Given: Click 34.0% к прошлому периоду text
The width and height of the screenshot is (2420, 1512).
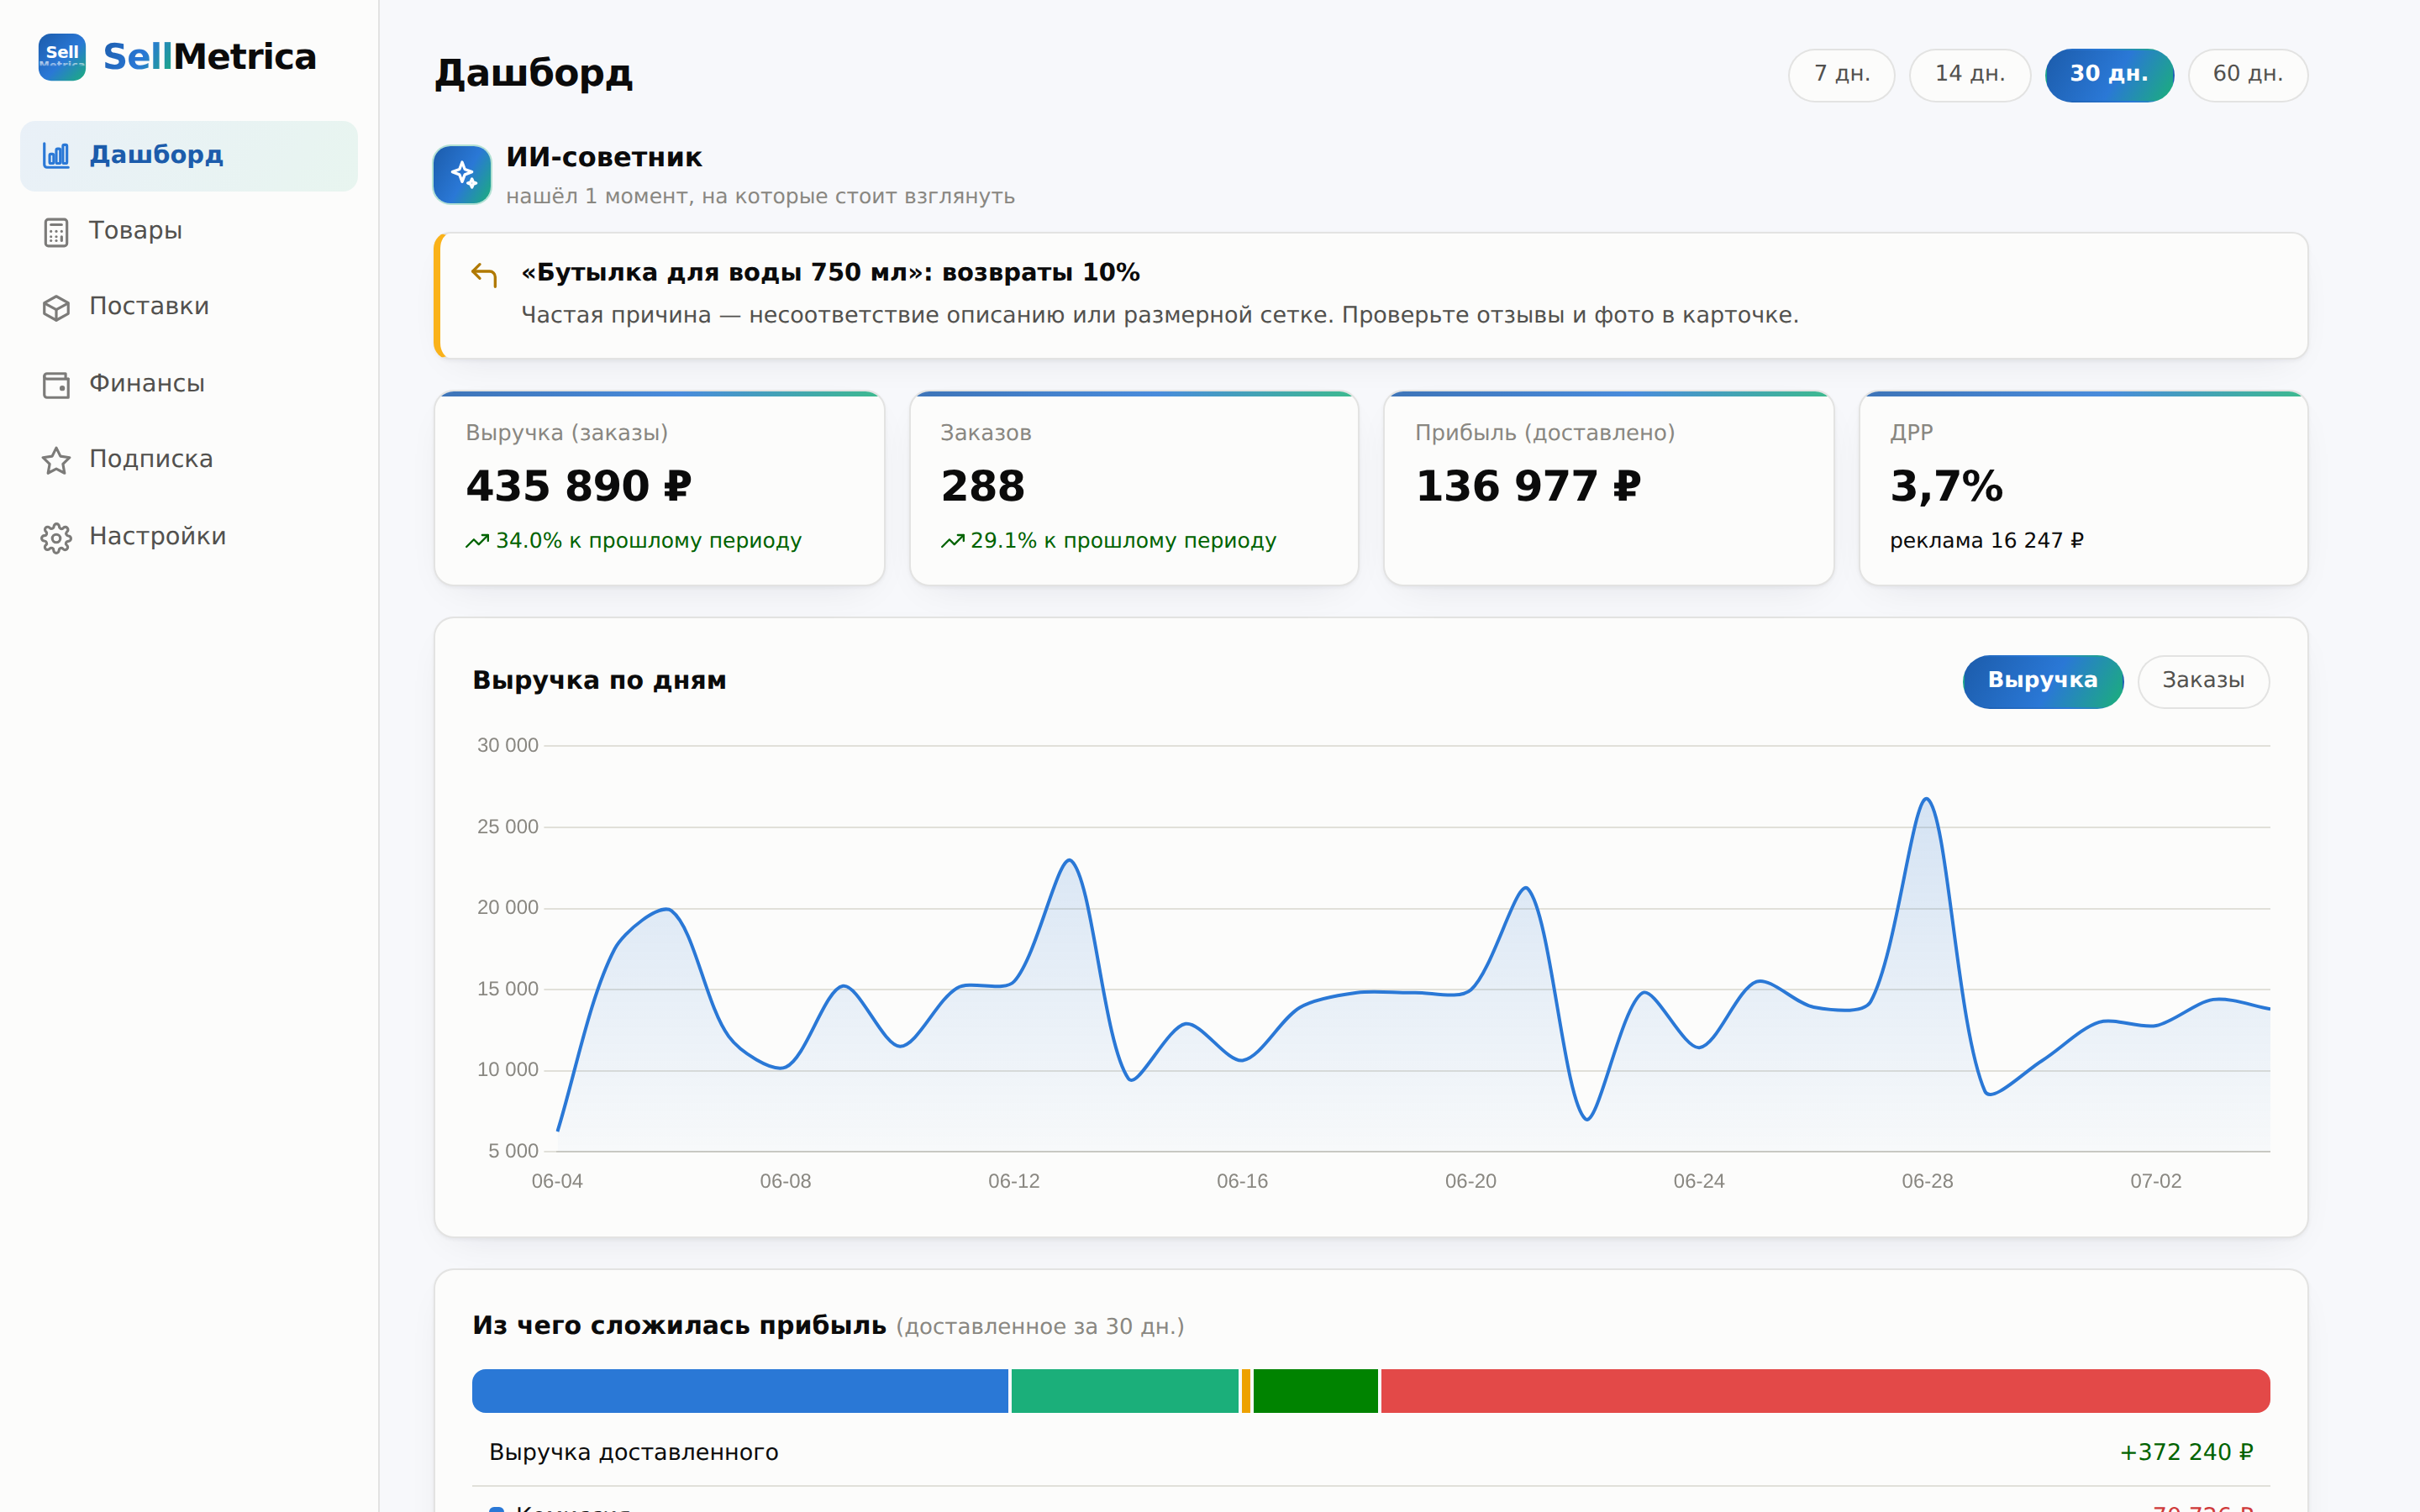Looking at the screenshot, I should point(649,541).
